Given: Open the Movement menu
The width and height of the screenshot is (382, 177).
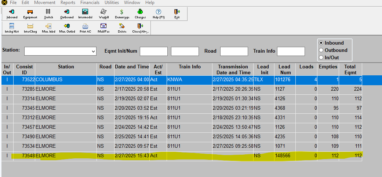Looking at the screenshot, I should coord(45,3).
